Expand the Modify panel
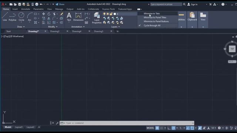Viewport: 237px width, 133px height. 53,27
